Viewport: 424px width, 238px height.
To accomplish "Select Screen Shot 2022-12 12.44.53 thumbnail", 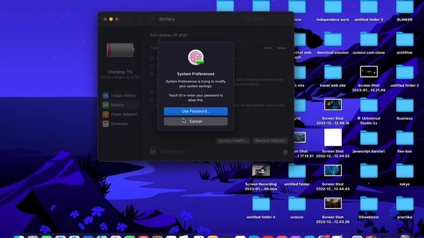I will 333,138.
